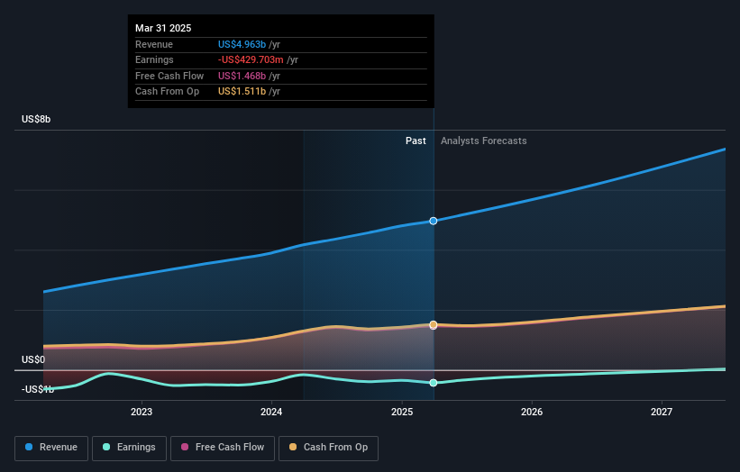The height and width of the screenshot is (472, 740).
Task: Select the Earnings data point on Mar 31 2025
Action: click(x=434, y=383)
